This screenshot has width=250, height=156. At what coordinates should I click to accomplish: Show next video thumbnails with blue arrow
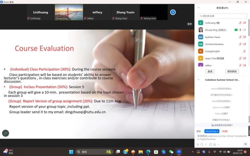point(173,12)
